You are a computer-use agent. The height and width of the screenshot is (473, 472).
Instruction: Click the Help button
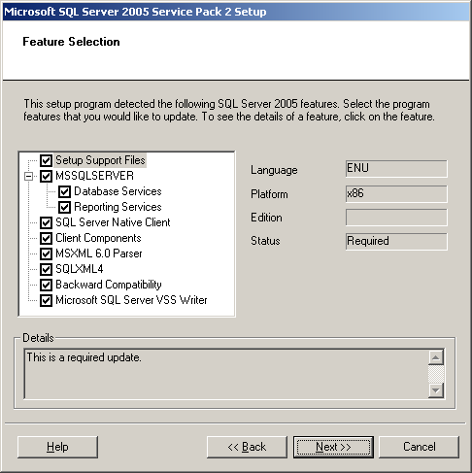(57, 447)
